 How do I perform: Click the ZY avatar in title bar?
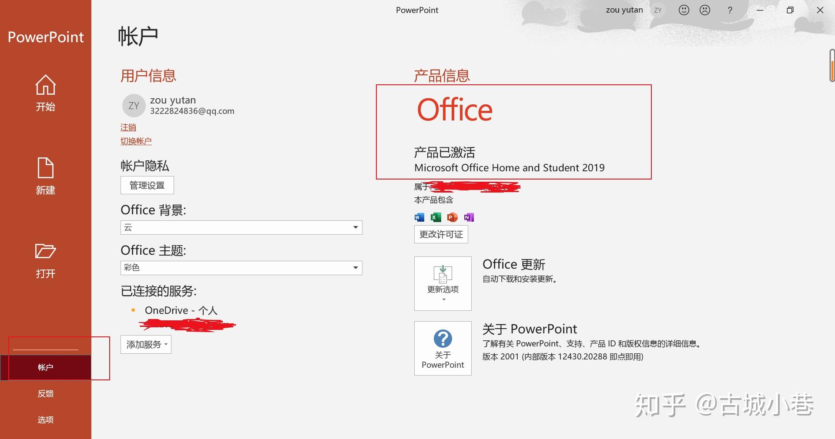[658, 10]
